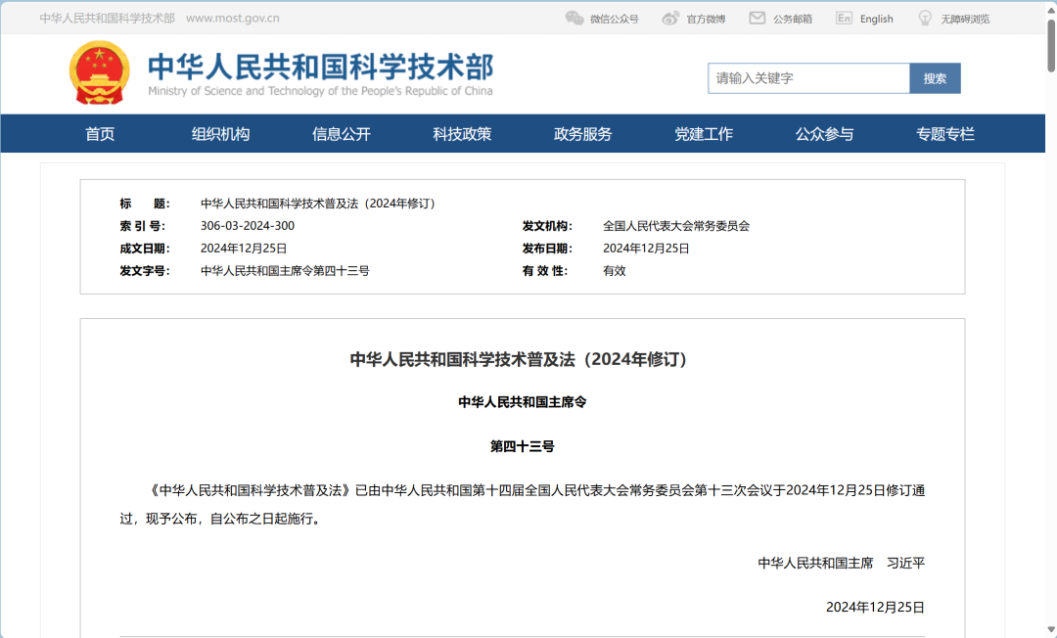Open 党建工作 navigation item
This screenshot has height=638, width=1057.
pos(703,134)
